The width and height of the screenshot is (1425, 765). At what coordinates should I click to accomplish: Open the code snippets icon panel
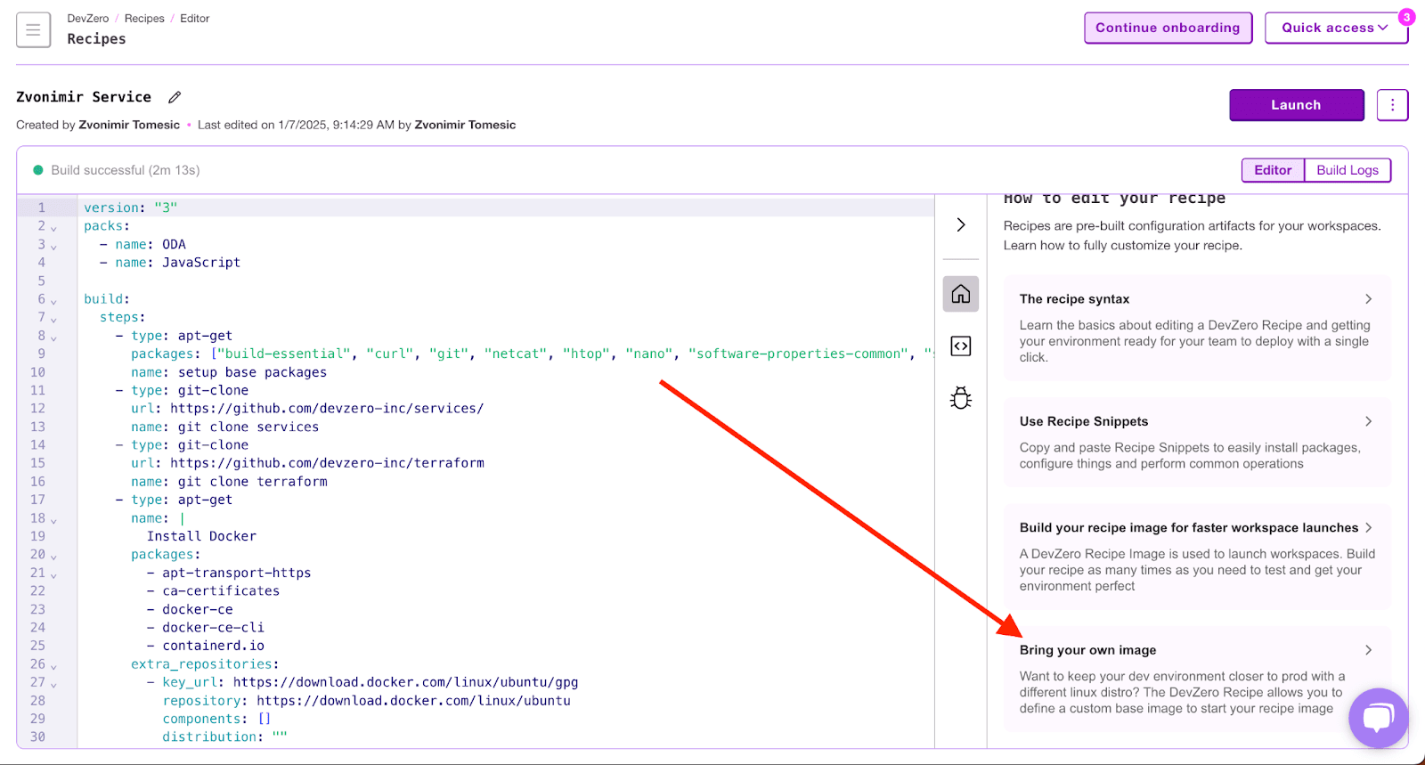pos(960,346)
